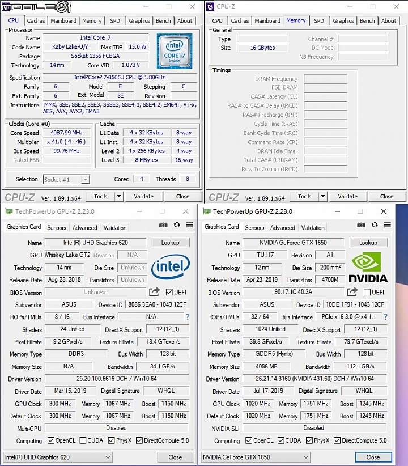Viewport: 408px width, 466px height.
Task: Open bus interface help in the NVIDIA GPU-Z window
Action: click(x=385, y=317)
